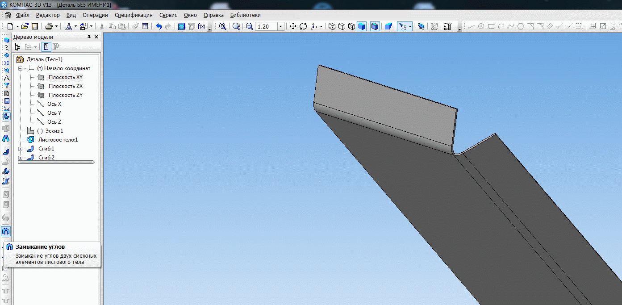
Task: Cut selection with scissors icon
Action: [x=102, y=26]
